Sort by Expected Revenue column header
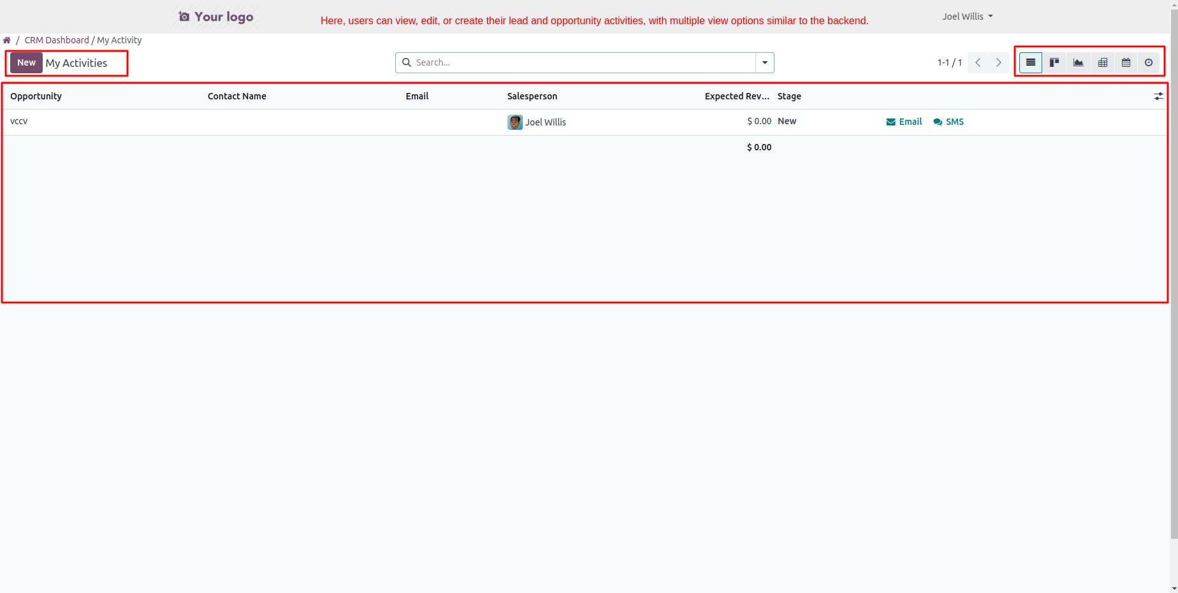This screenshot has width=1178, height=593. pos(737,96)
